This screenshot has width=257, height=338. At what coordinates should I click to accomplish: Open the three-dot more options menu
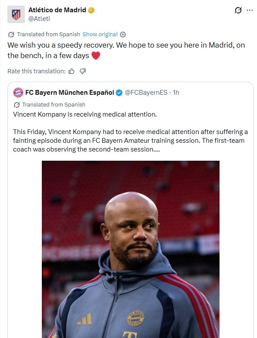pos(250,10)
